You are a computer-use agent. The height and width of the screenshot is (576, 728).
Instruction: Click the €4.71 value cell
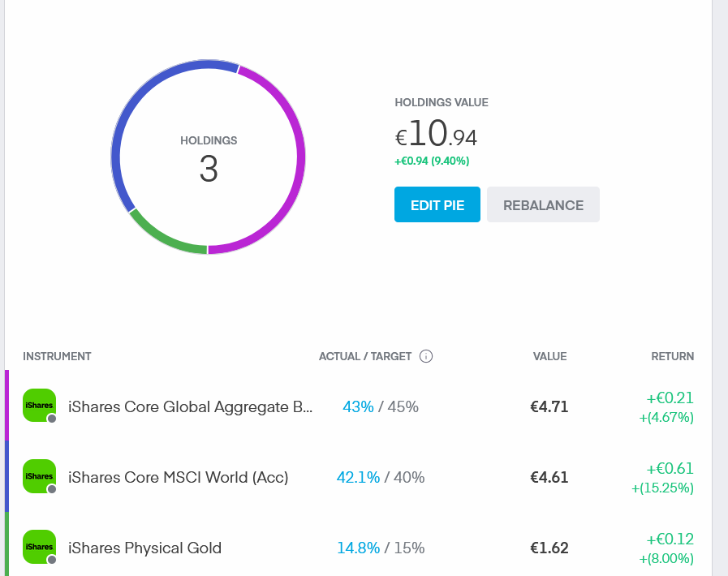click(x=549, y=407)
